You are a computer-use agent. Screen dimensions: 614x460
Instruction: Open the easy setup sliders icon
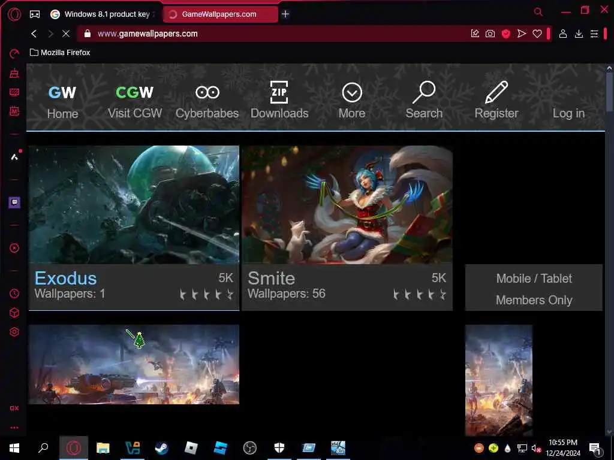tap(594, 34)
